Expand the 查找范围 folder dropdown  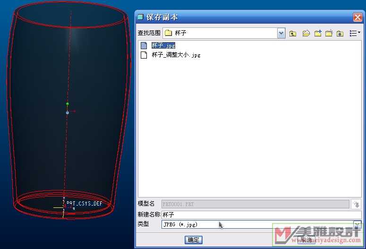[281, 33]
